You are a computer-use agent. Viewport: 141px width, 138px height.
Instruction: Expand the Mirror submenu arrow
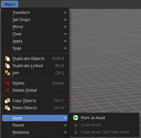tap(66, 27)
